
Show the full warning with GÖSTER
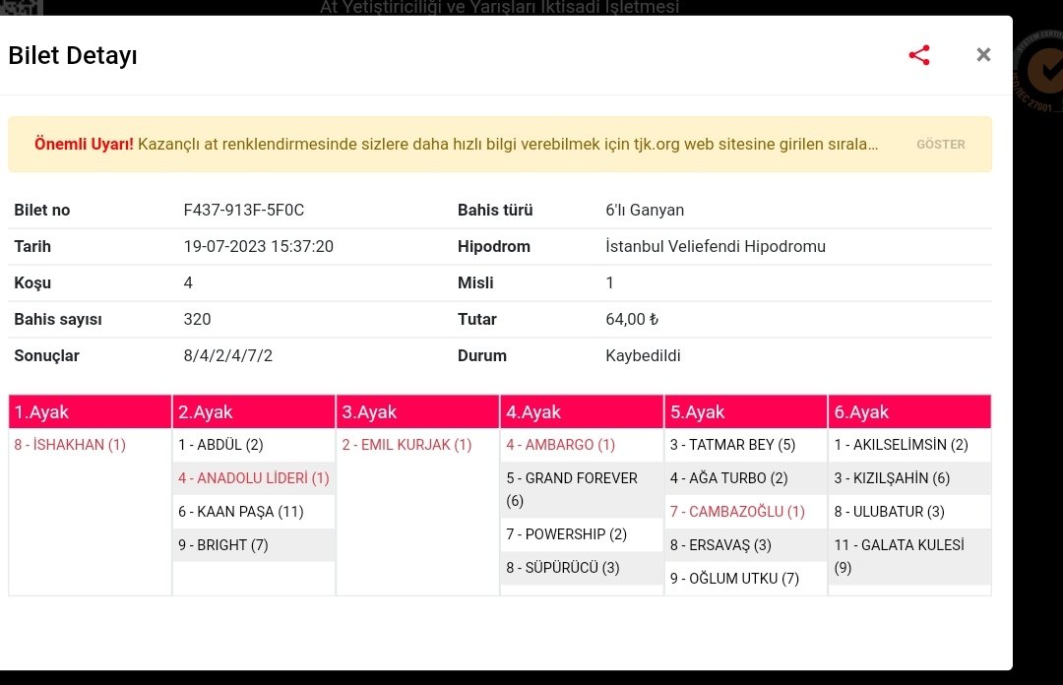coord(940,145)
